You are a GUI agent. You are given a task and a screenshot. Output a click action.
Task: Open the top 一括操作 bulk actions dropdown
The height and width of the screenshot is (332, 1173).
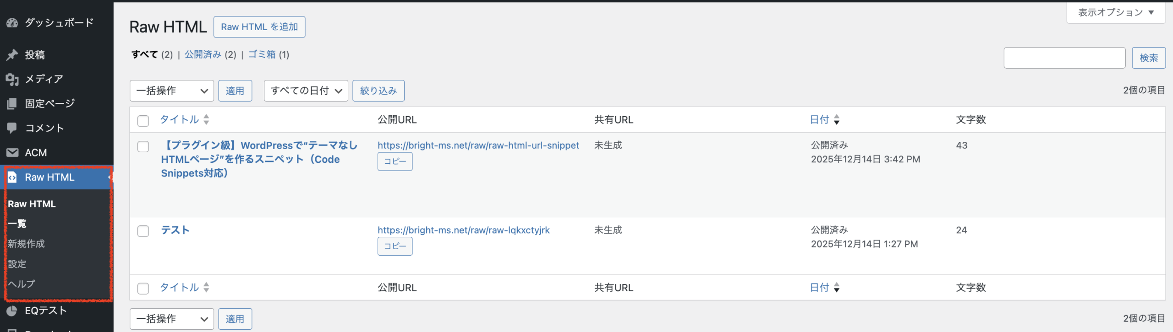point(172,91)
